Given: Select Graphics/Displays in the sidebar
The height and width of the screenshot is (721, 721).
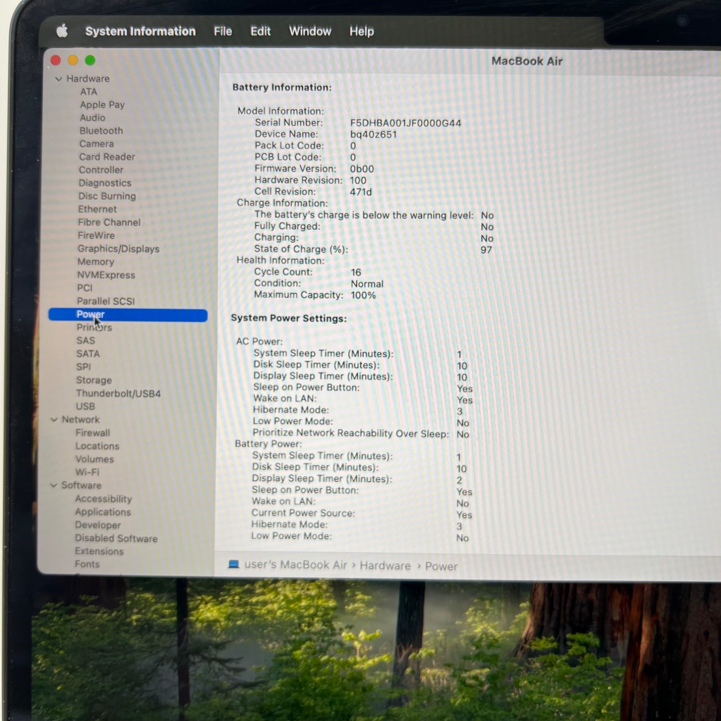Looking at the screenshot, I should point(118,249).
